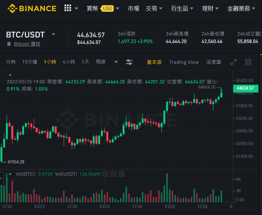This screenshot has width=262, height=215.
Task: Toggle the Vol indicator eye visibility
Action: tap(105, 174)
